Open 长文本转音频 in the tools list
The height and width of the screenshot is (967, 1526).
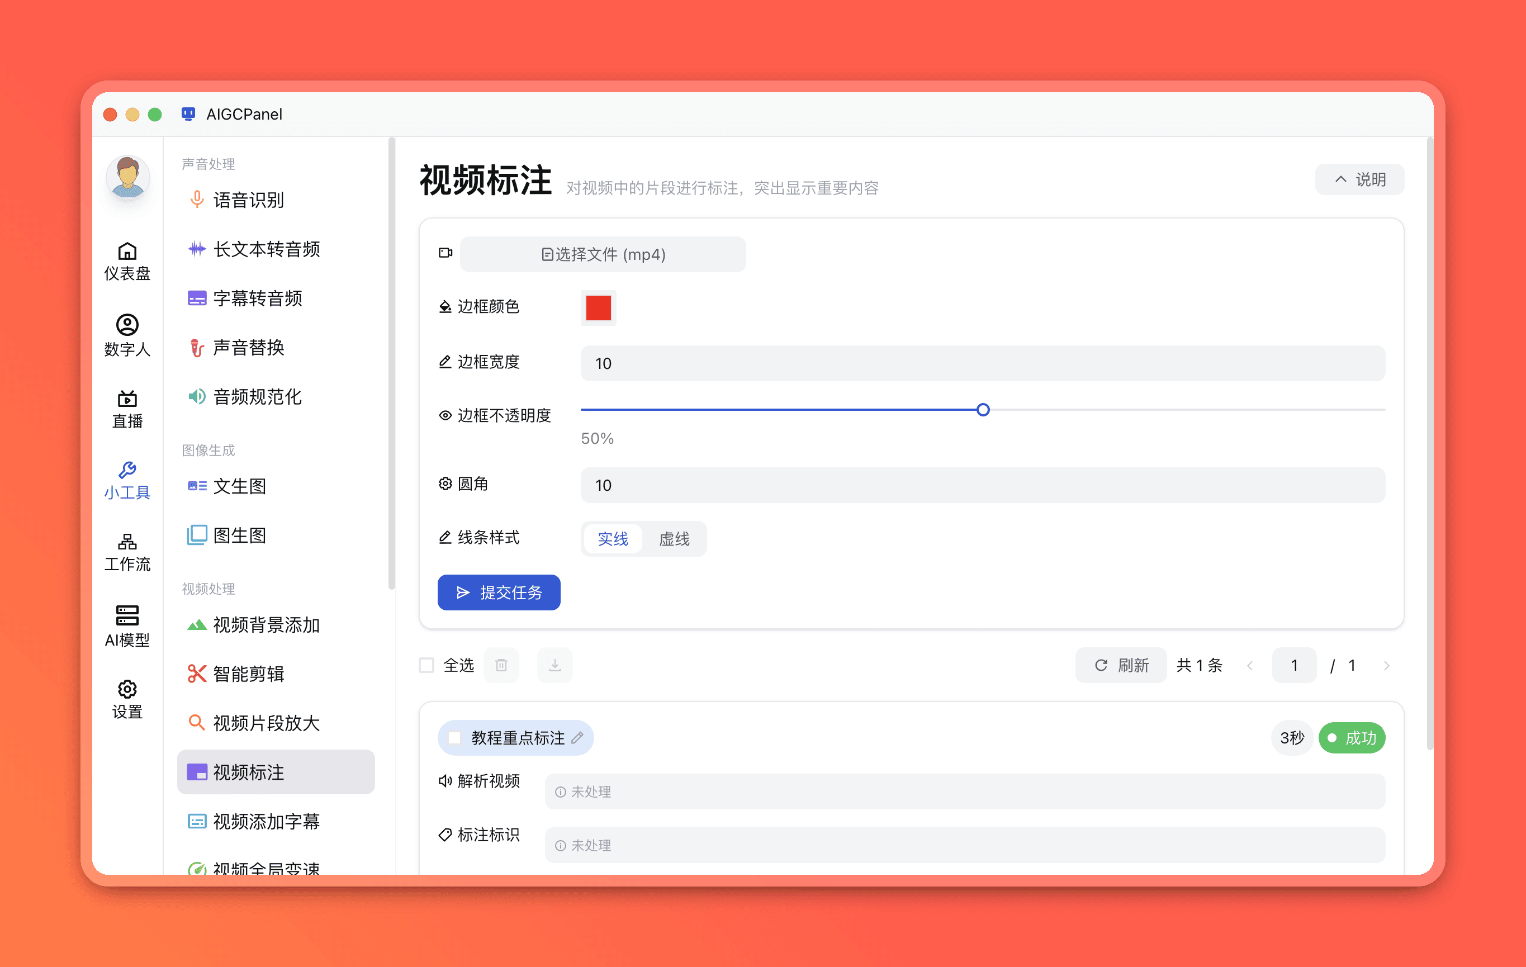click(276, 249)
